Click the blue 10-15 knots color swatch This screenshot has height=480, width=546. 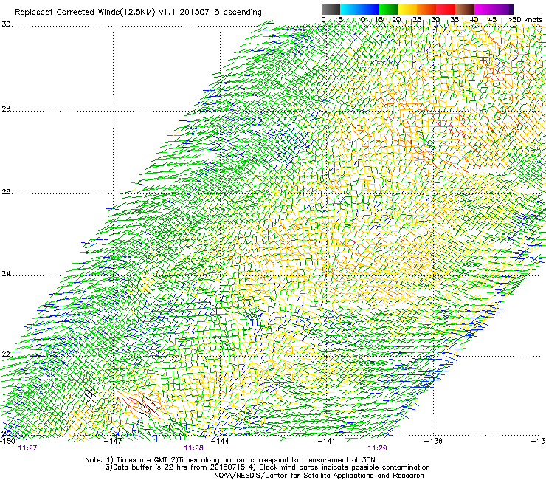pos(369,9)
